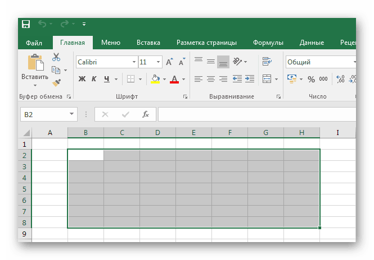Image resolution: width=374 pixels, height=260 pixels.
Task: Click the Redo arrow icon
Action: [65, 24]
